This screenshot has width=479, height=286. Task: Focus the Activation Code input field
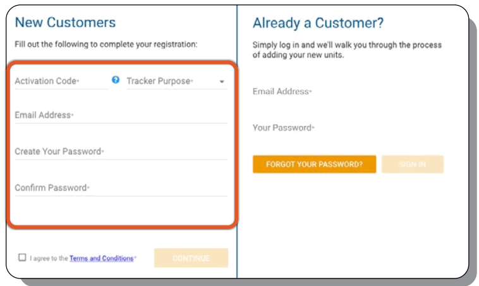coord(61,81)
